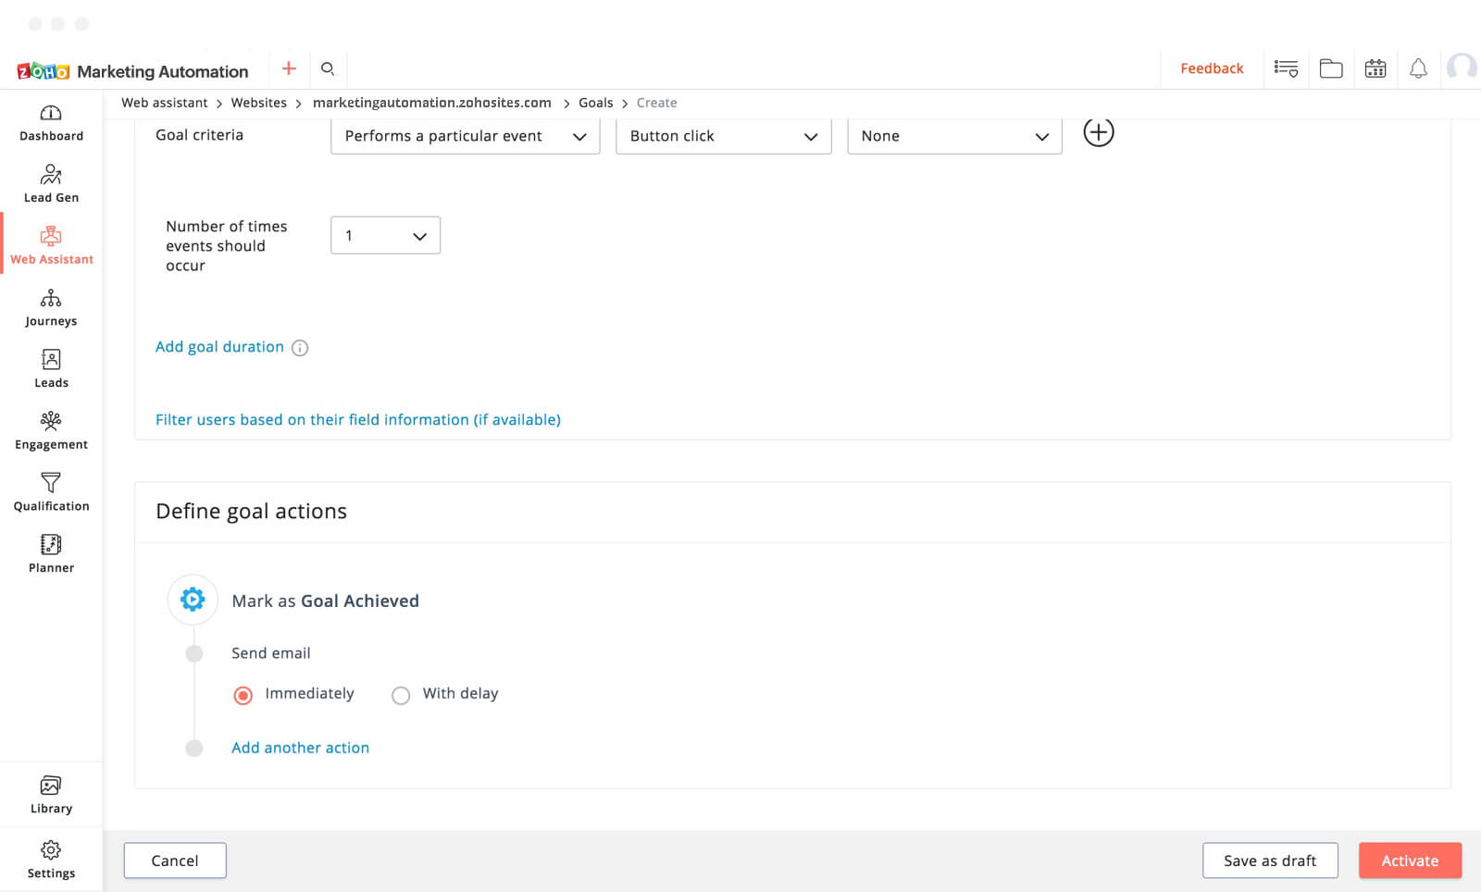
Task: Open the Button click dropdown
Action: pos(723,136)
